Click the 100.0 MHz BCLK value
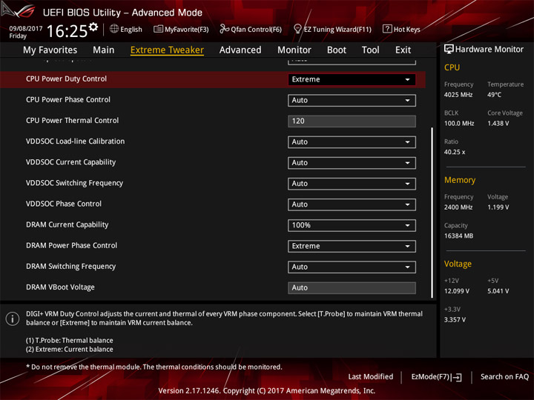Screen dimensions: 534x400 tap(459, 123)
